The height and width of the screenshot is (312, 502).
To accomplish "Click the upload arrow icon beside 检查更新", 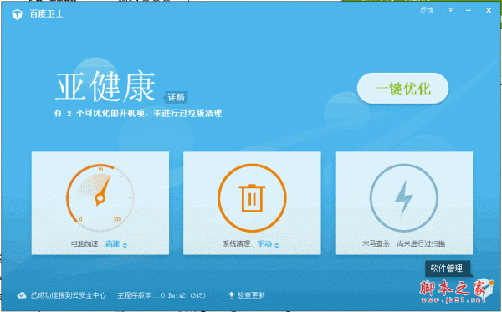I will (x=231, y=294).
